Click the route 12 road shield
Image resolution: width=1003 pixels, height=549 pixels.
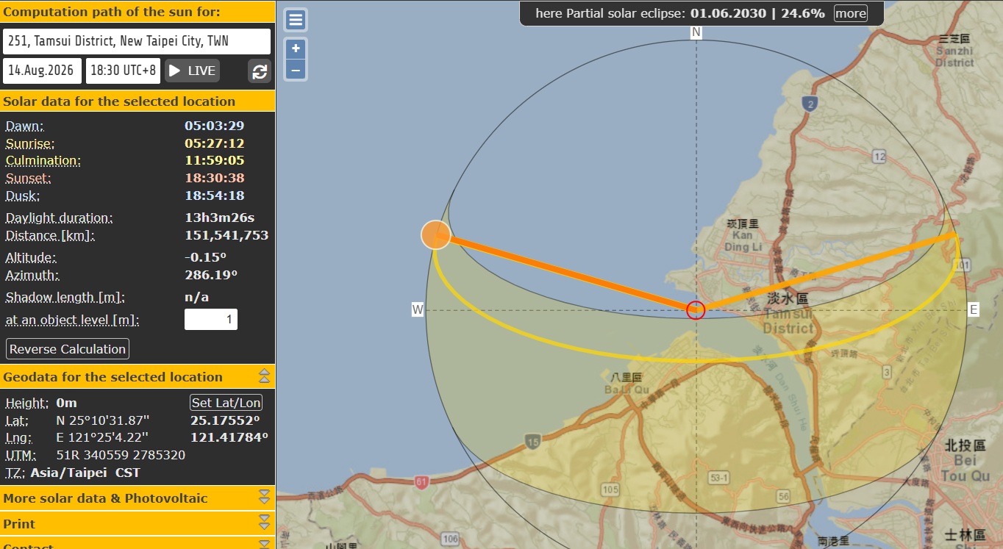[x=879, y=156]
